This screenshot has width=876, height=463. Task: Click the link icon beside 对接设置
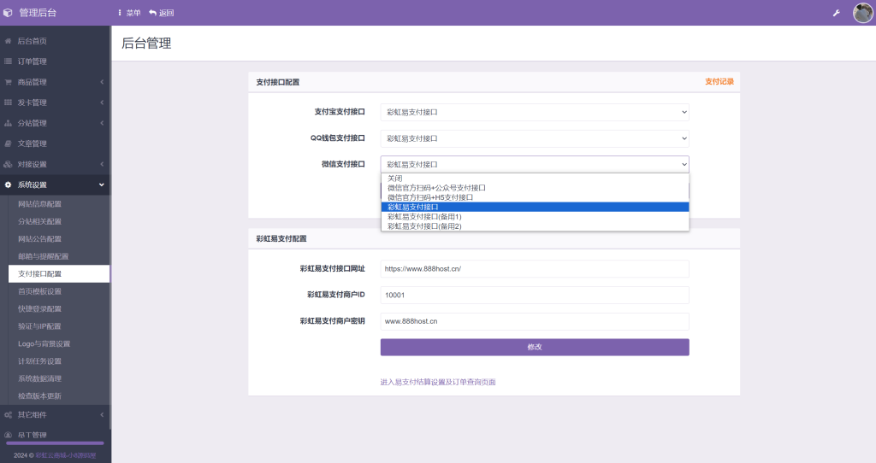(8, 164)
